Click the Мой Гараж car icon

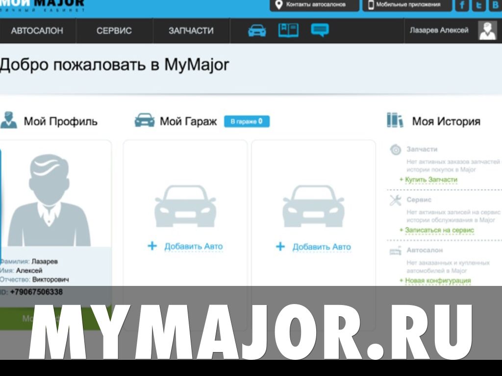(144, 121)
